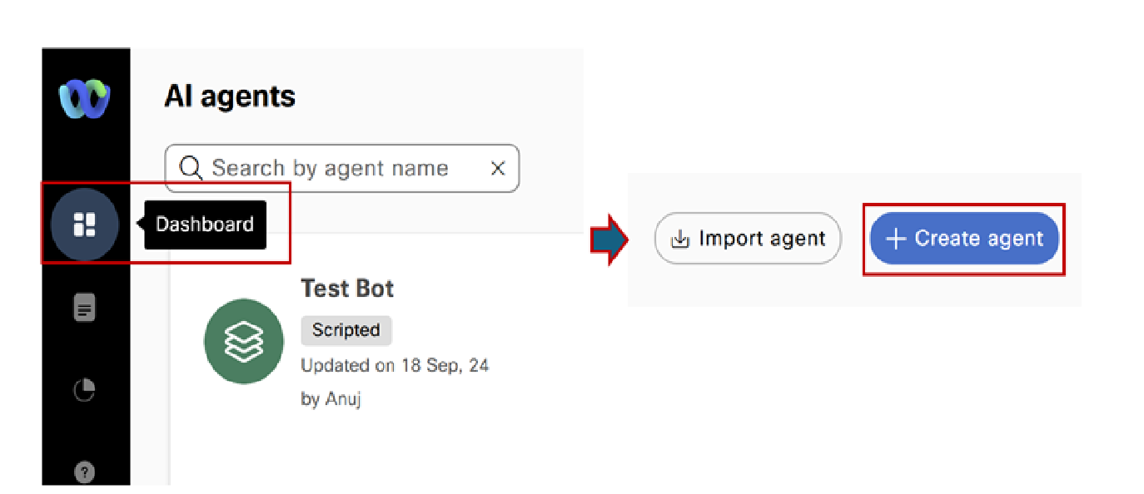Viewport: 1144px width, 494px height.
Task: Click the Create agent button
Action: 964,240
